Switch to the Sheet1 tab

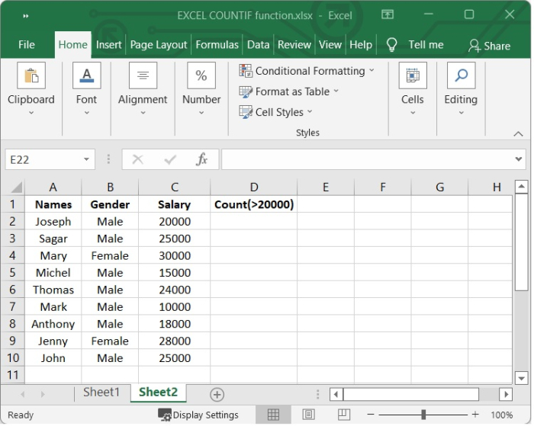[101, 392]
